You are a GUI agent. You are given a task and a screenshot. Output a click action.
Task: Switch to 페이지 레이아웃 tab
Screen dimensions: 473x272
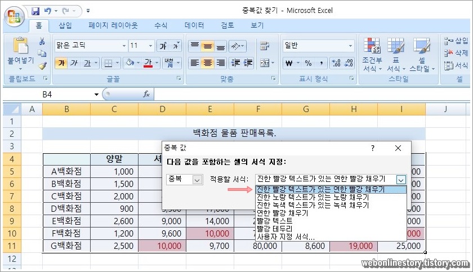[x=113, y=26]
